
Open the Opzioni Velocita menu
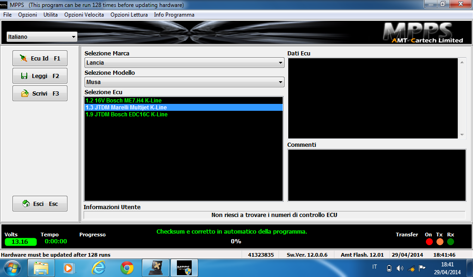(x=84, y=15)
